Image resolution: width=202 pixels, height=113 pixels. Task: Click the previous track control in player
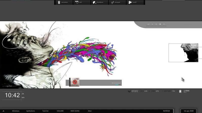[152, 24]
